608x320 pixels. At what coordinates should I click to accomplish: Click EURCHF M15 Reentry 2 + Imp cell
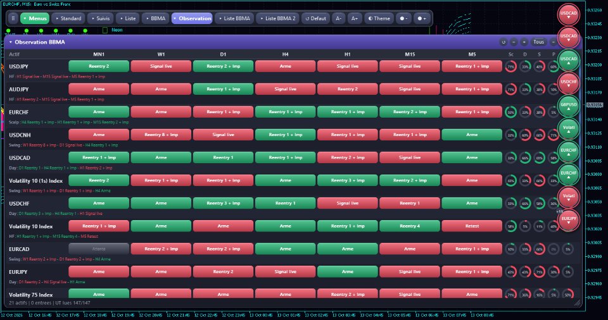(x=410, y=112)
